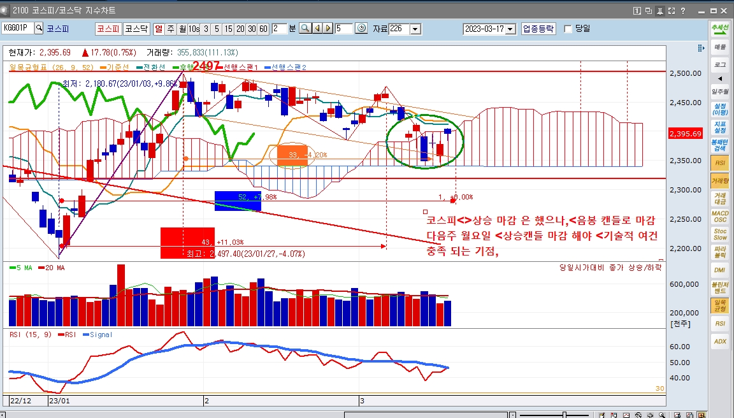
Task: Click the Signal legend label in RSI panel
Action: 98,335
